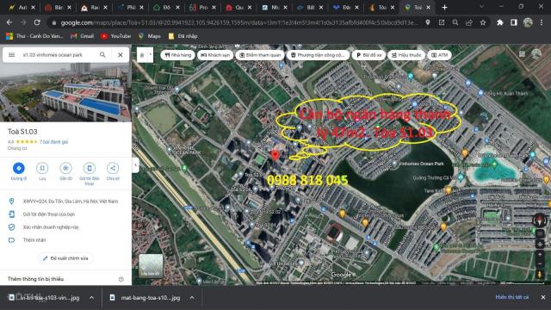Expand options for the s103-vin...jpg download
Screen dimensions: 551x310
[x=91, y=298]
